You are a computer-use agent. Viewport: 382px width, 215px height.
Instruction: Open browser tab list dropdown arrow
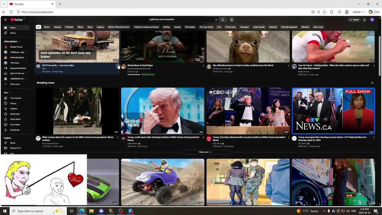(x=4, y=4)
